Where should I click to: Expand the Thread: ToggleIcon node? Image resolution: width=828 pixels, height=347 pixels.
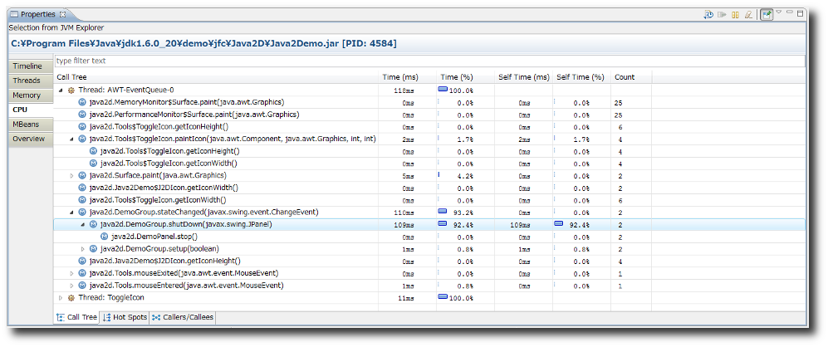(61, 298)
